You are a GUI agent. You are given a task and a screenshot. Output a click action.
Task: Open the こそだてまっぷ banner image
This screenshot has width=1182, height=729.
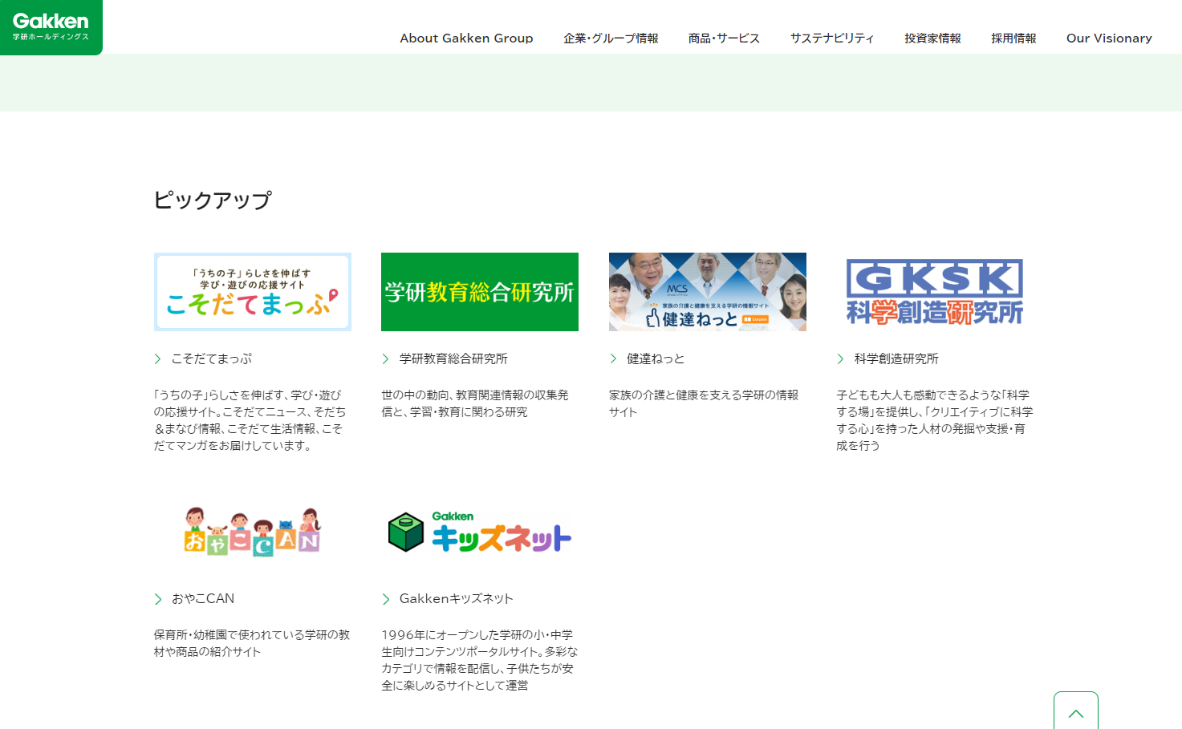coord(253,292)
